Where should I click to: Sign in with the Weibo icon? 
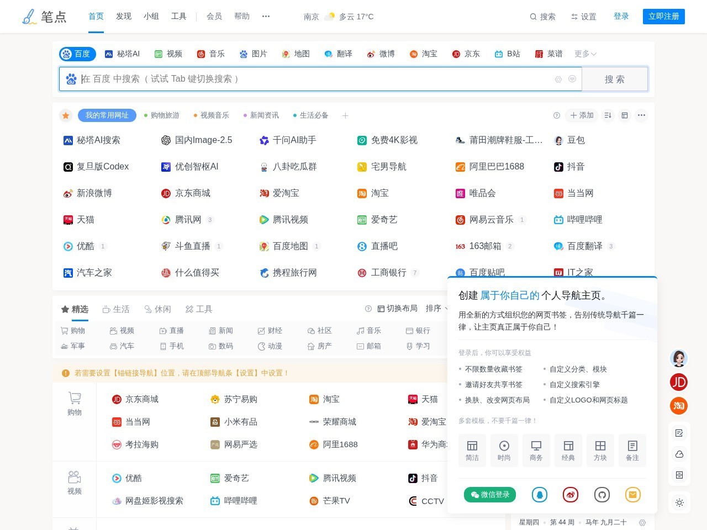[571, 495]
